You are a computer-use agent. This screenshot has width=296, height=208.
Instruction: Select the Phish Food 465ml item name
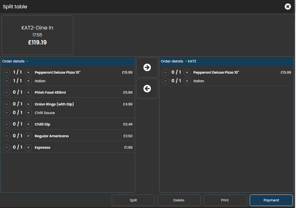coord(50,93)
